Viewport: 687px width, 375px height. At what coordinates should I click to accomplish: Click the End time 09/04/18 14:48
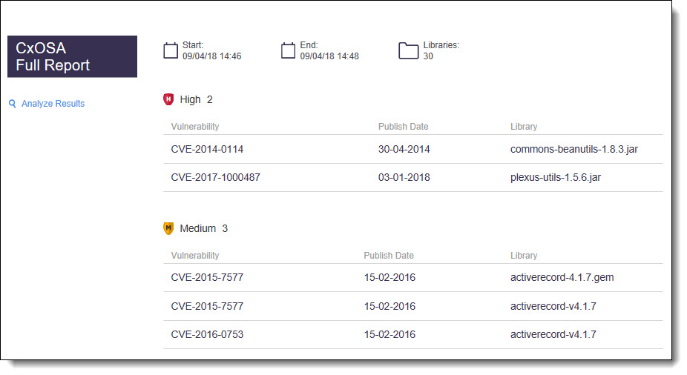(329, 56)
